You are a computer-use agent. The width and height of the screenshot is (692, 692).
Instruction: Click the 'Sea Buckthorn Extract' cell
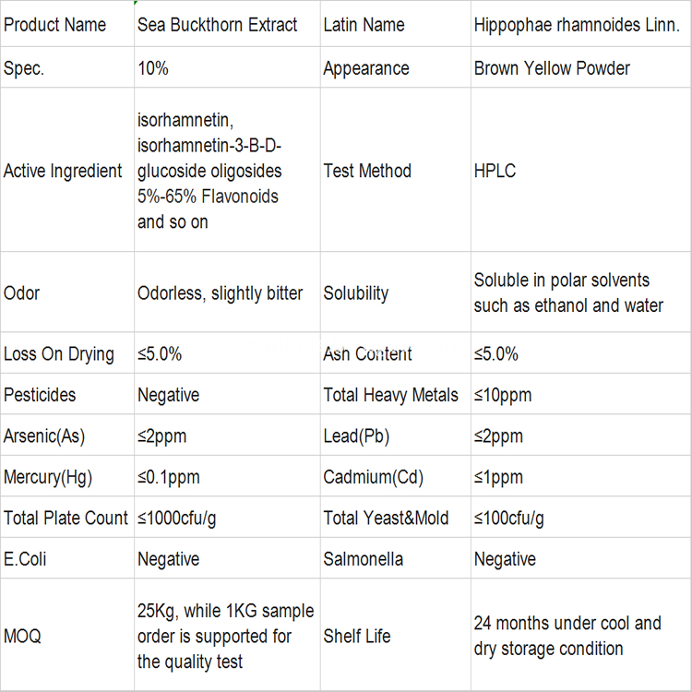pyautogui.click(x=218, y=25)
